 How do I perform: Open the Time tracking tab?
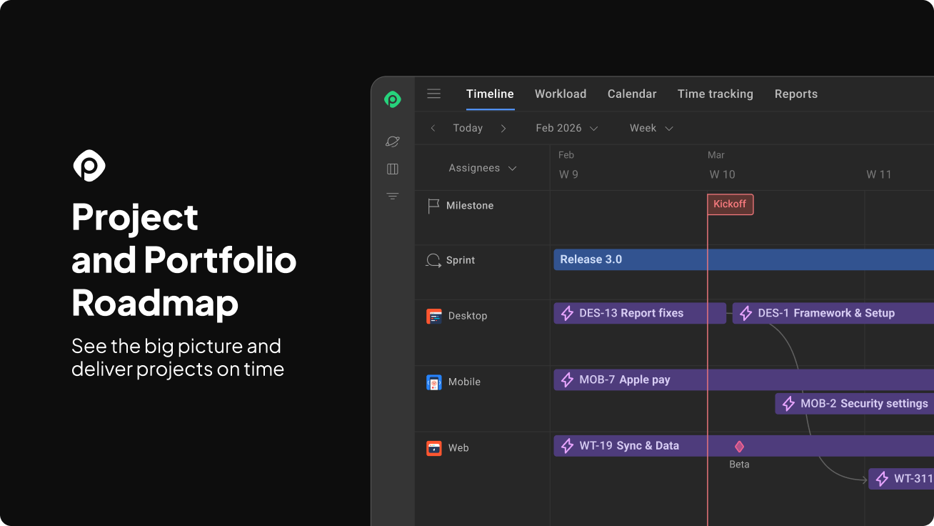715,94
